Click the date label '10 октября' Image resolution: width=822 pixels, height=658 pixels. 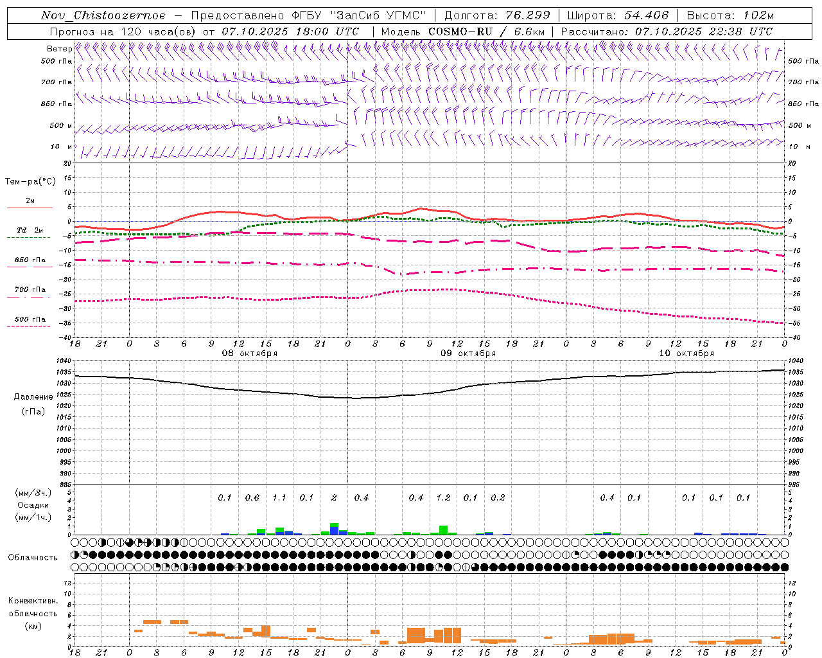686,353
